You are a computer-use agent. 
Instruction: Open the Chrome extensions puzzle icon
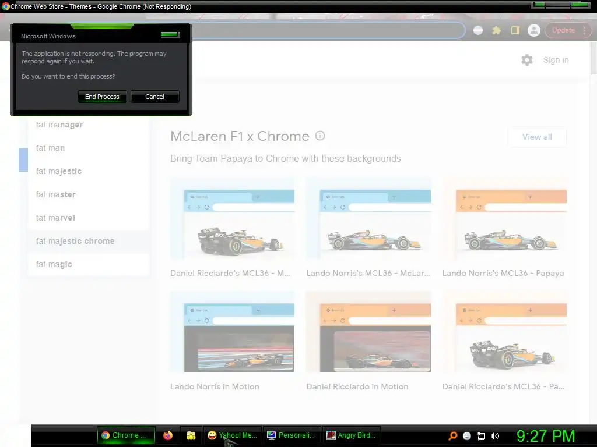click(x=497, y=30)
